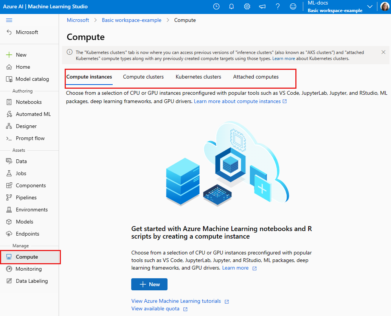Click Basic workspace-example breadcrumb link
The image size is (391, 316).
[x=132, y=20]
